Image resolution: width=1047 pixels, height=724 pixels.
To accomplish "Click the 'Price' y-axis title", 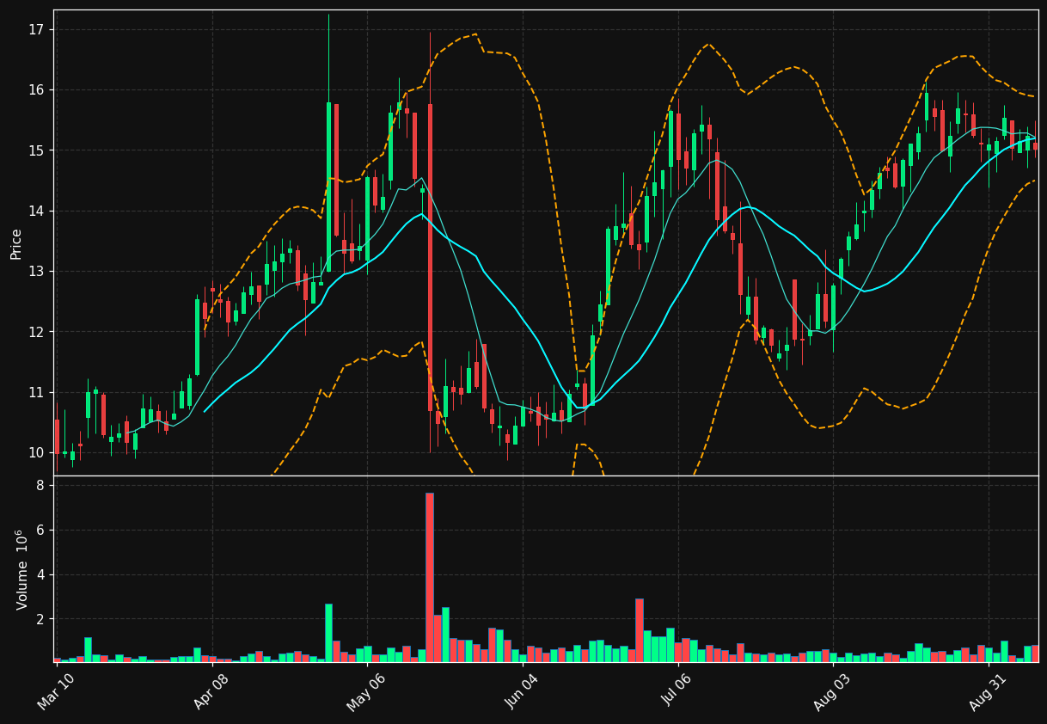I will pos(16,243).
